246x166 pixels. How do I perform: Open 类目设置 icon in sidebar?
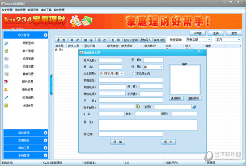point(6,66)
